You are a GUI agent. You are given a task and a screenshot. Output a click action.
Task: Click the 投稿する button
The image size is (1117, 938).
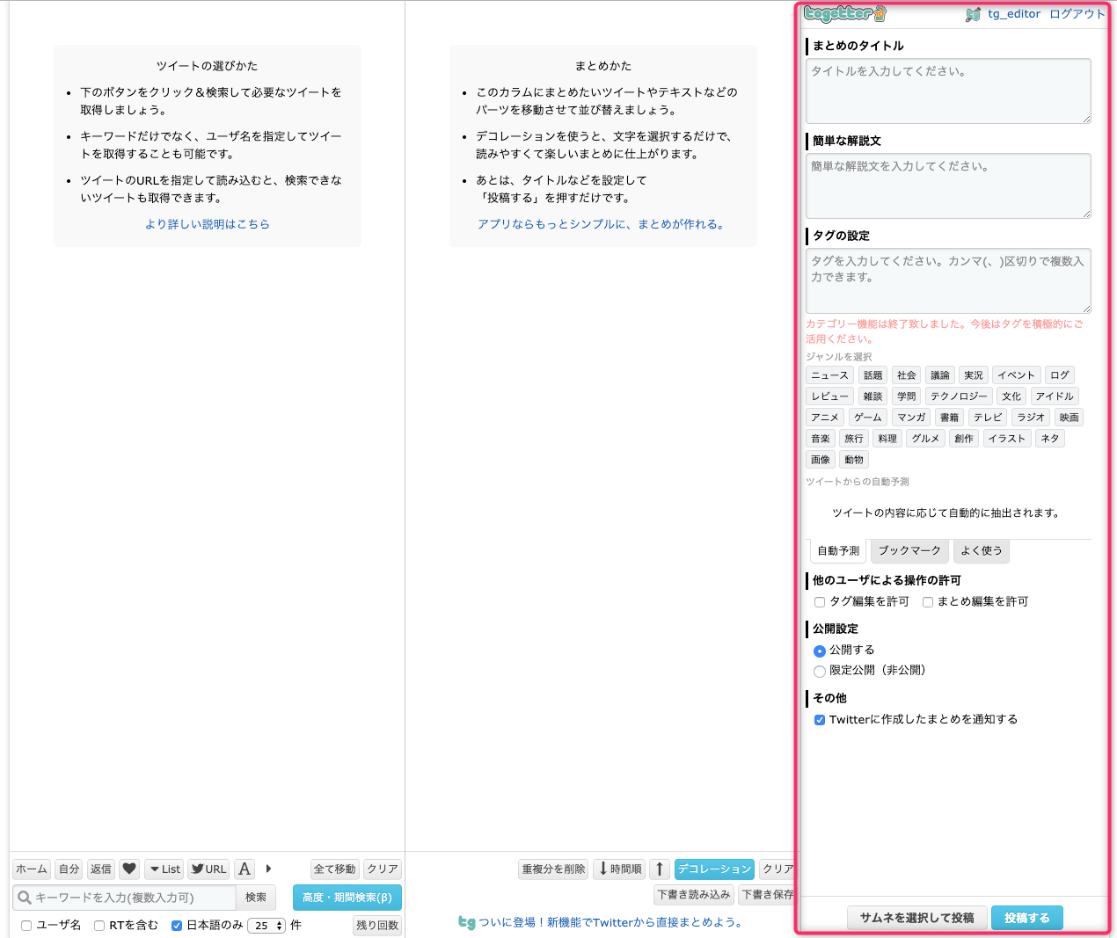pyautogui.click(x=1026, y=918)
